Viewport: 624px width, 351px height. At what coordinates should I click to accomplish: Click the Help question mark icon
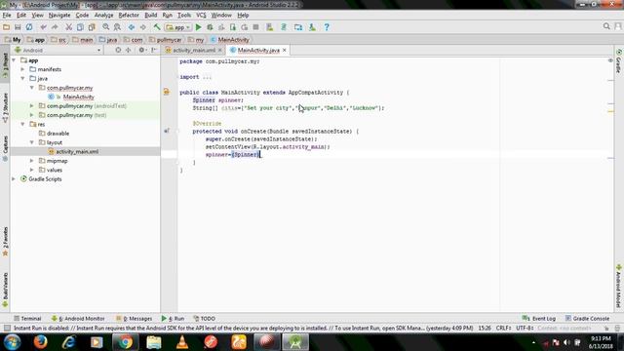click(327, 27)
